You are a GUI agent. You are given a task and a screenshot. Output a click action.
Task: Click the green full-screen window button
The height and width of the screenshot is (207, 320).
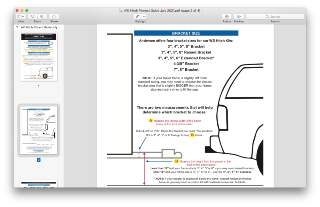coord(27,11)
